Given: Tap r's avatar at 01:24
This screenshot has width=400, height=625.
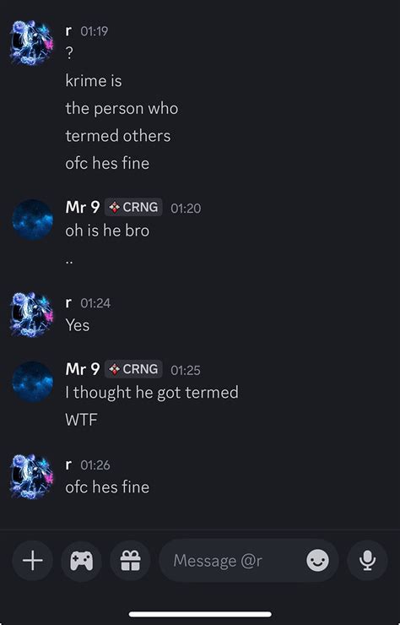Looking at the screenshot, I should (32, 314).
